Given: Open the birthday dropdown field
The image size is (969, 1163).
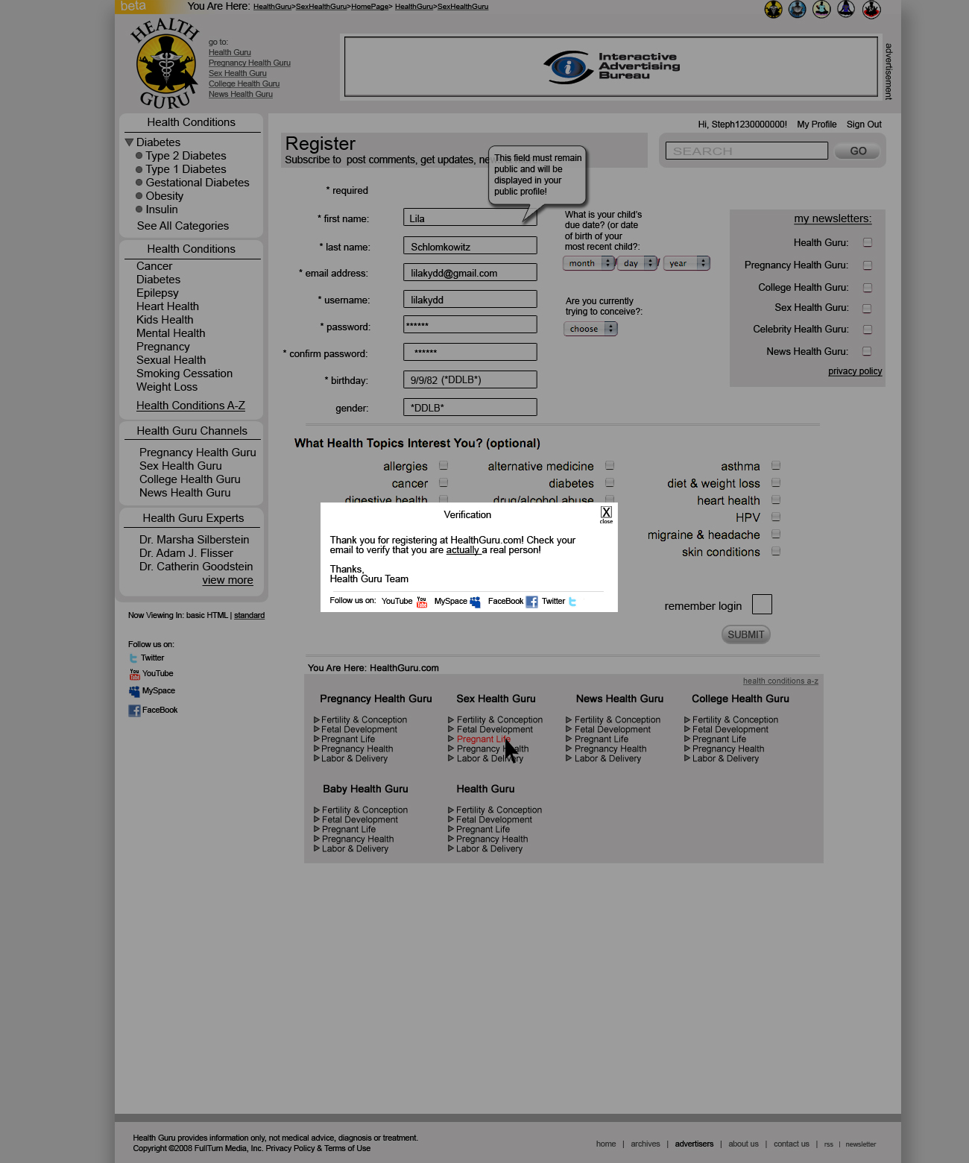Looking at the screenshot, I should pos(470,379).
